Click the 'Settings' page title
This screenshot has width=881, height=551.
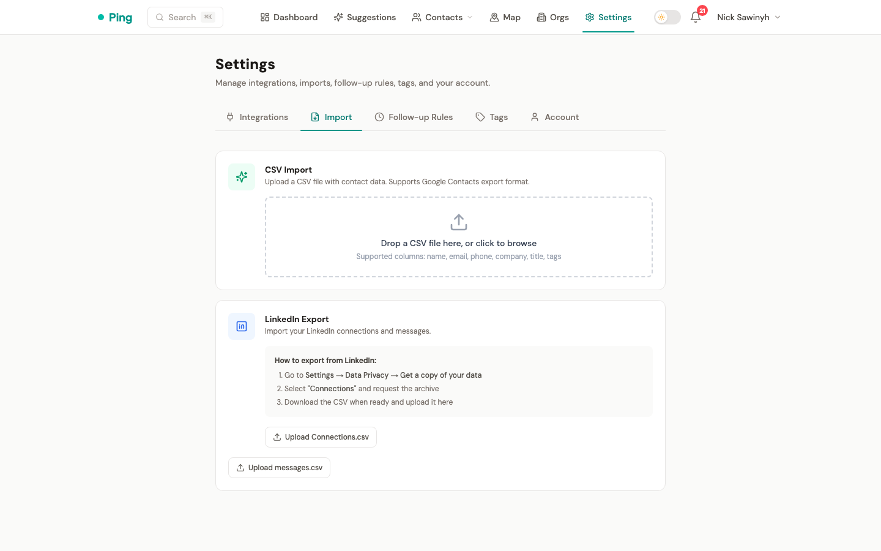click(245, 64)
